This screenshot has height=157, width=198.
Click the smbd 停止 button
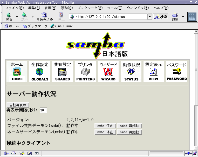(105, 126)
